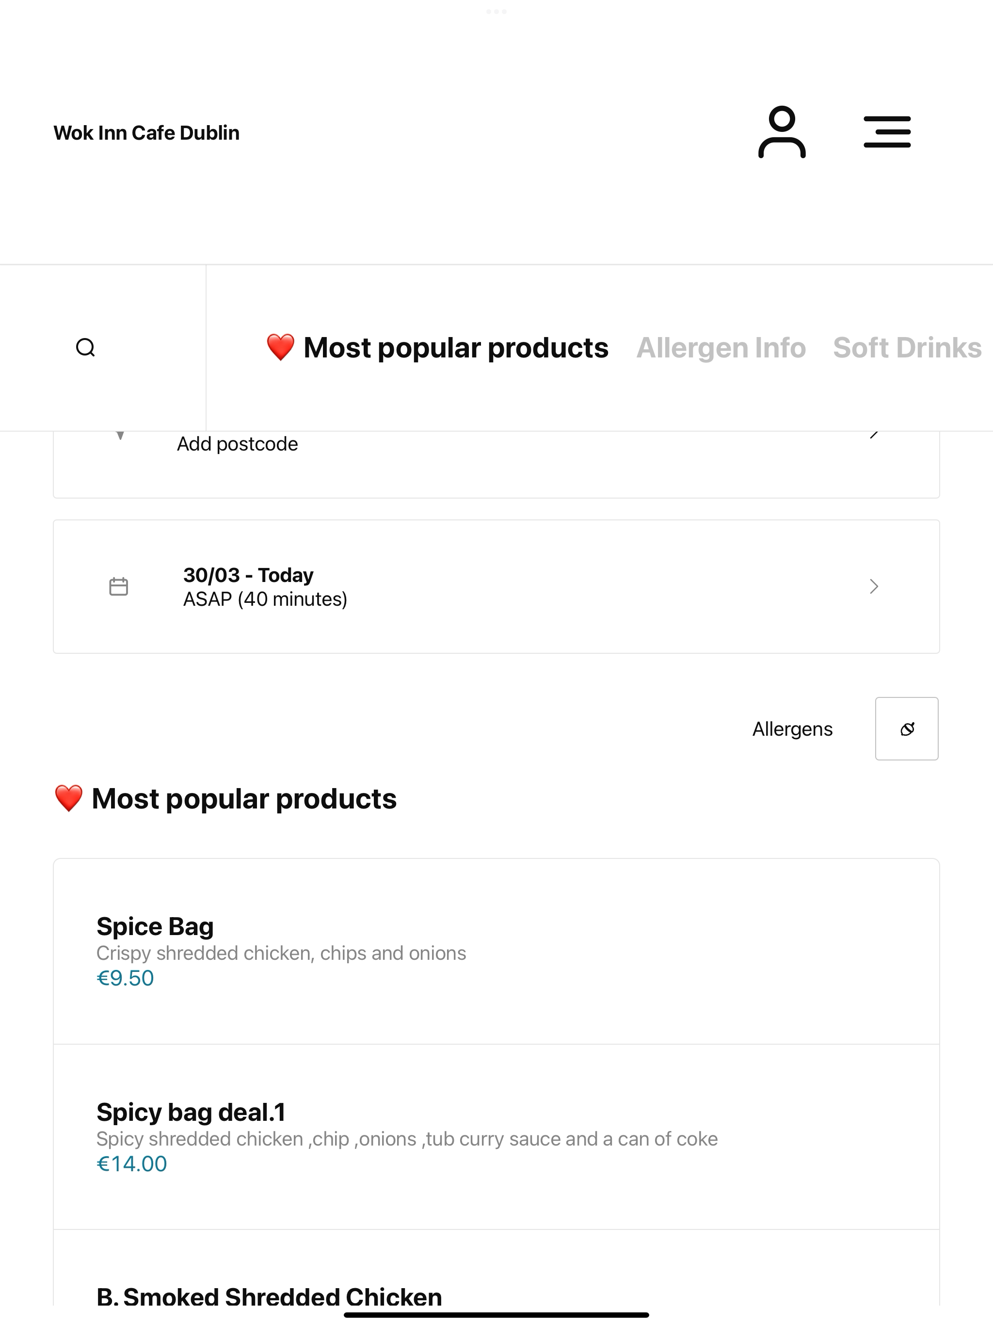Switch to the Soft Drinks tab
The height and width of the screenshot is (1325, 993).
(907, 348)
